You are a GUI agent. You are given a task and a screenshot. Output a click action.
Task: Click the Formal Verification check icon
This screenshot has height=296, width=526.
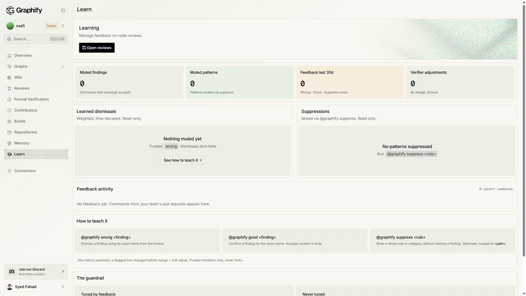pyautogui.click(x=9, y=99)
